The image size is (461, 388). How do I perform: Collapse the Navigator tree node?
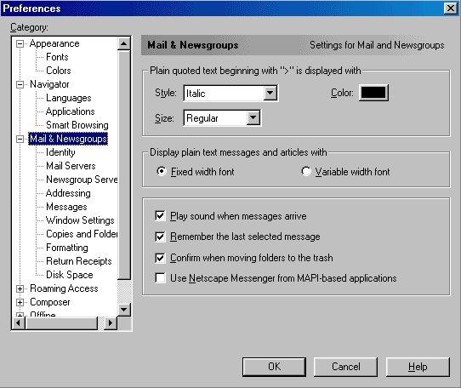tap(20, 85)
